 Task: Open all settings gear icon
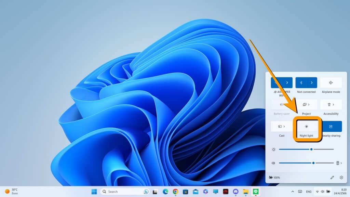(x=341, y=178)
